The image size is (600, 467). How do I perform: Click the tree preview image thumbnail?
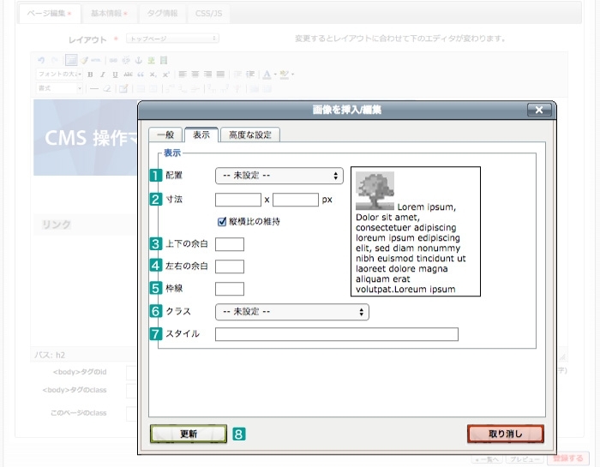375,190
